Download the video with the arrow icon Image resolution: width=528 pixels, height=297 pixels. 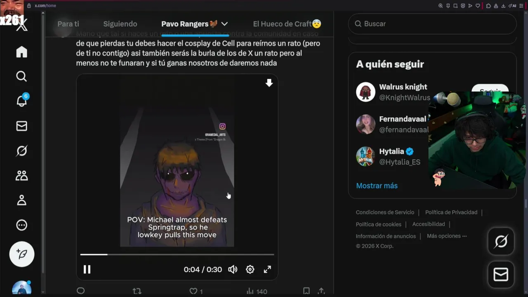pyautogui.click(x=269, y=83)
